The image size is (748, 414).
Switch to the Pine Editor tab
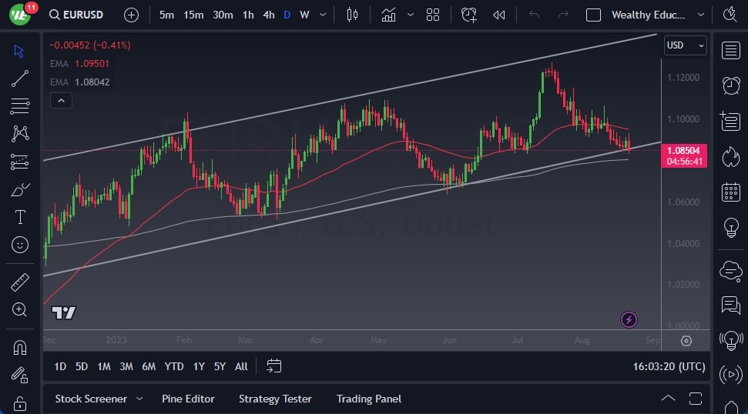point(188,399)
